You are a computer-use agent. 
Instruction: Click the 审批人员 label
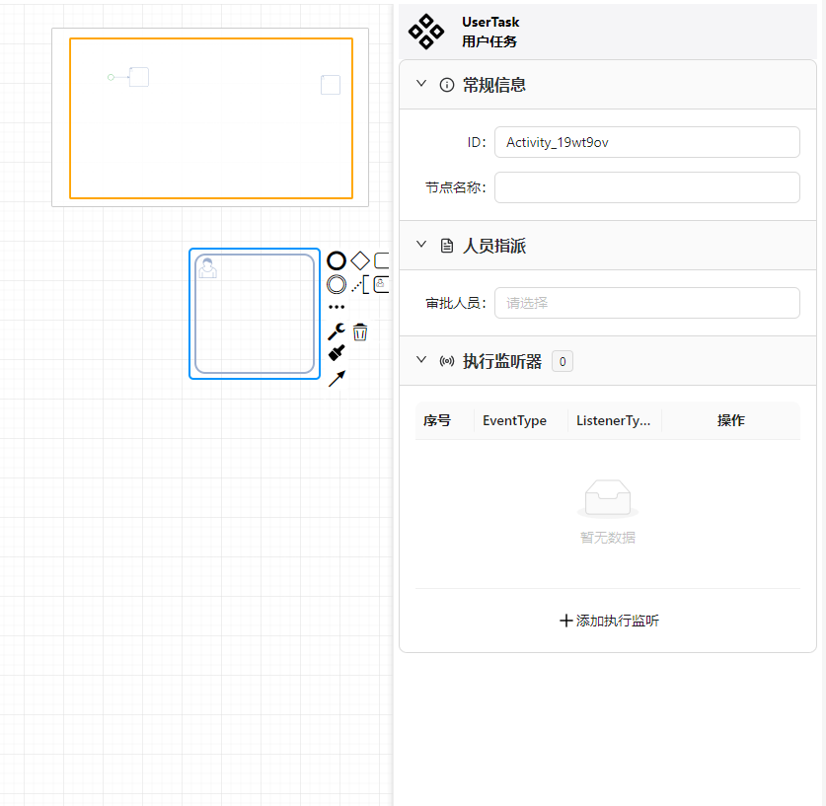coord(455,303)
